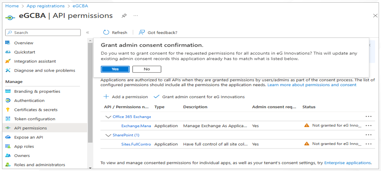This screenshot has height=171, width=381.
Task: Go to App registrations breadcrumb link
Action: click(x=46, y=6)
